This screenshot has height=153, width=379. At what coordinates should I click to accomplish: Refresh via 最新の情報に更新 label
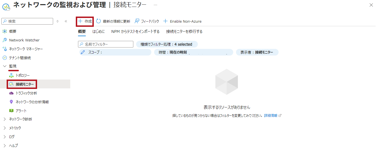pos(116,21)
